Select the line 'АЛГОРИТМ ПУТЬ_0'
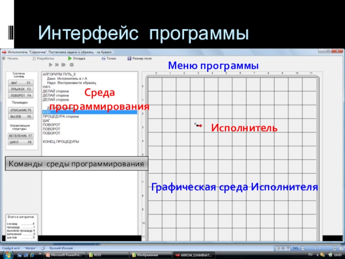This screenshot has height=259, width=345. (59, 74)
